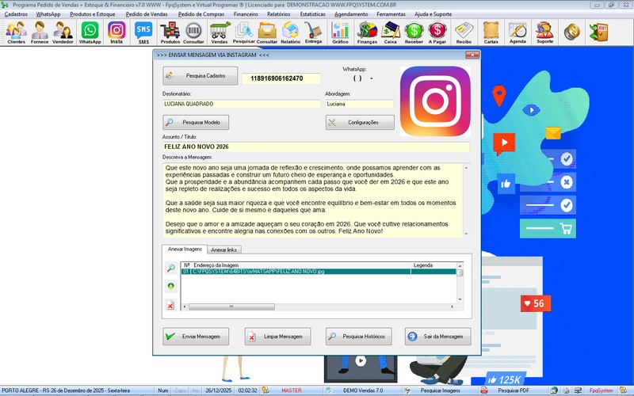Click the Pesquisar toolbar icon

[244, 32]
